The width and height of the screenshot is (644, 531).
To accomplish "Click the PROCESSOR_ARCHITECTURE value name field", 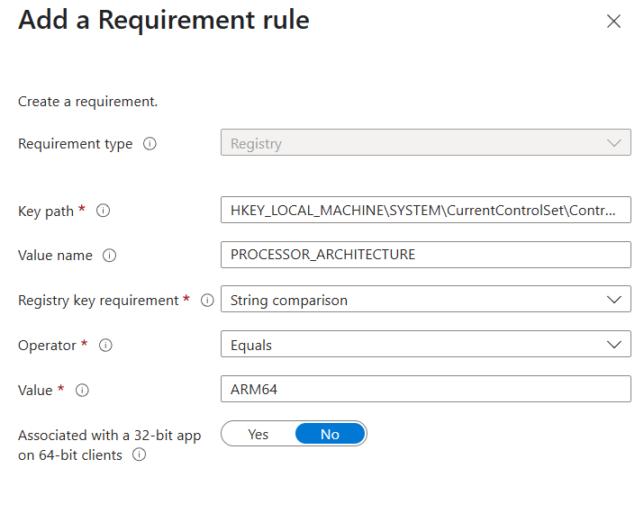I will (425, 255).
